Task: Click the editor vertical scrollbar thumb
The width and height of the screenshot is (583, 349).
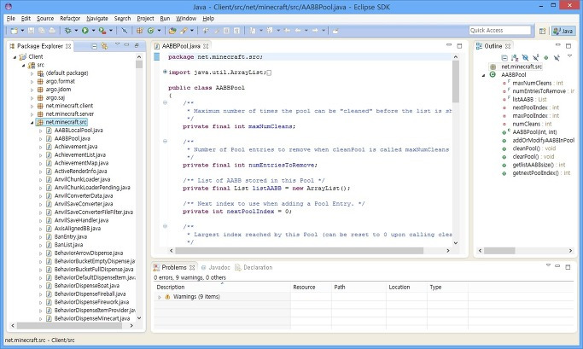Action: pyautogui.click(x=456, y=82)
